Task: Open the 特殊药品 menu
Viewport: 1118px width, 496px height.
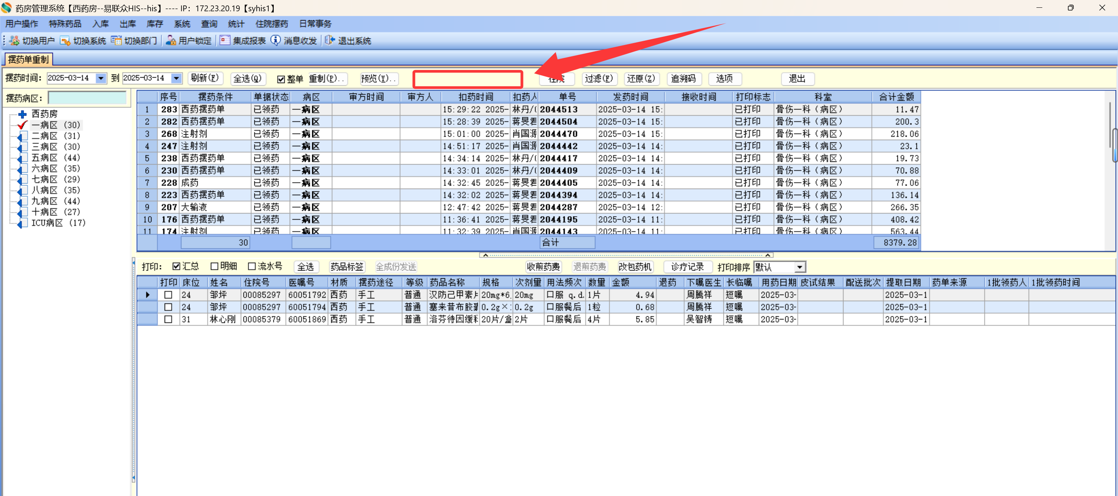Action: coord(65,24)
